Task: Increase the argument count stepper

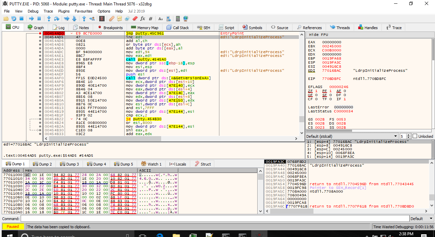Action: coord(408,135)
